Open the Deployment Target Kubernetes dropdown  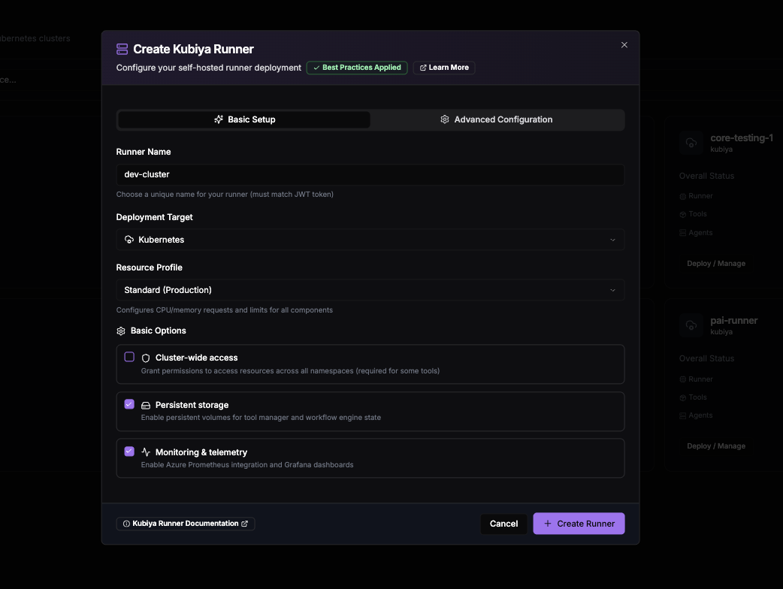pos(370,240)
